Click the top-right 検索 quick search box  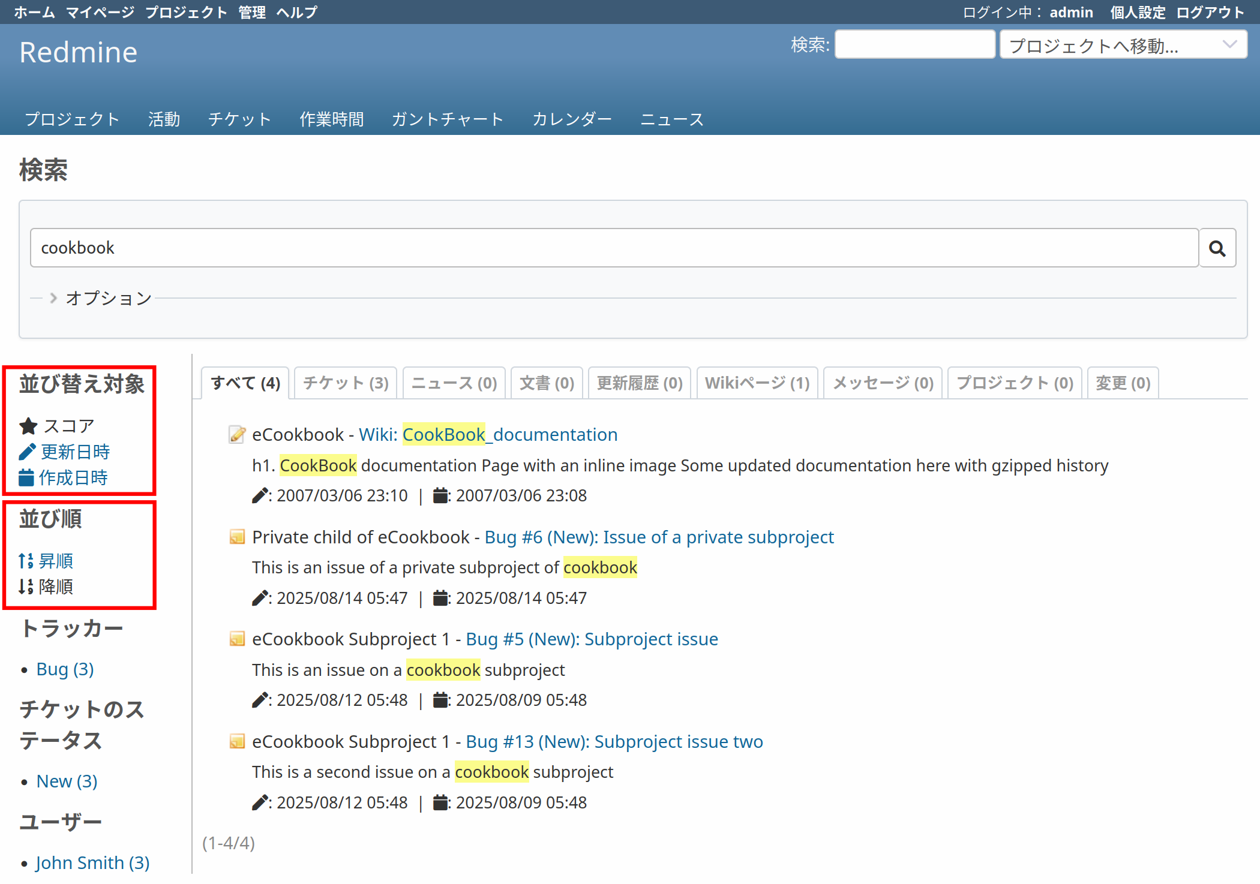[914, 45]
